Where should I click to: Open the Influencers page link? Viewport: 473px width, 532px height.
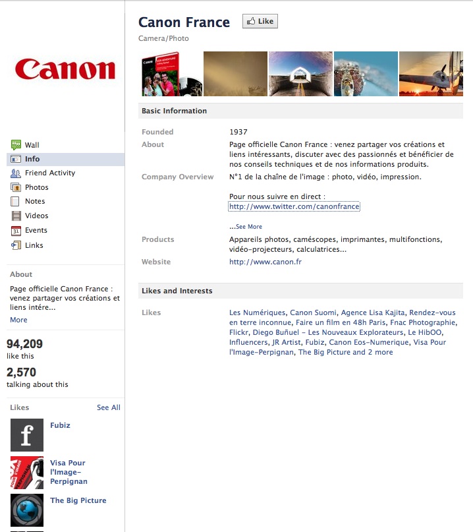248,342
